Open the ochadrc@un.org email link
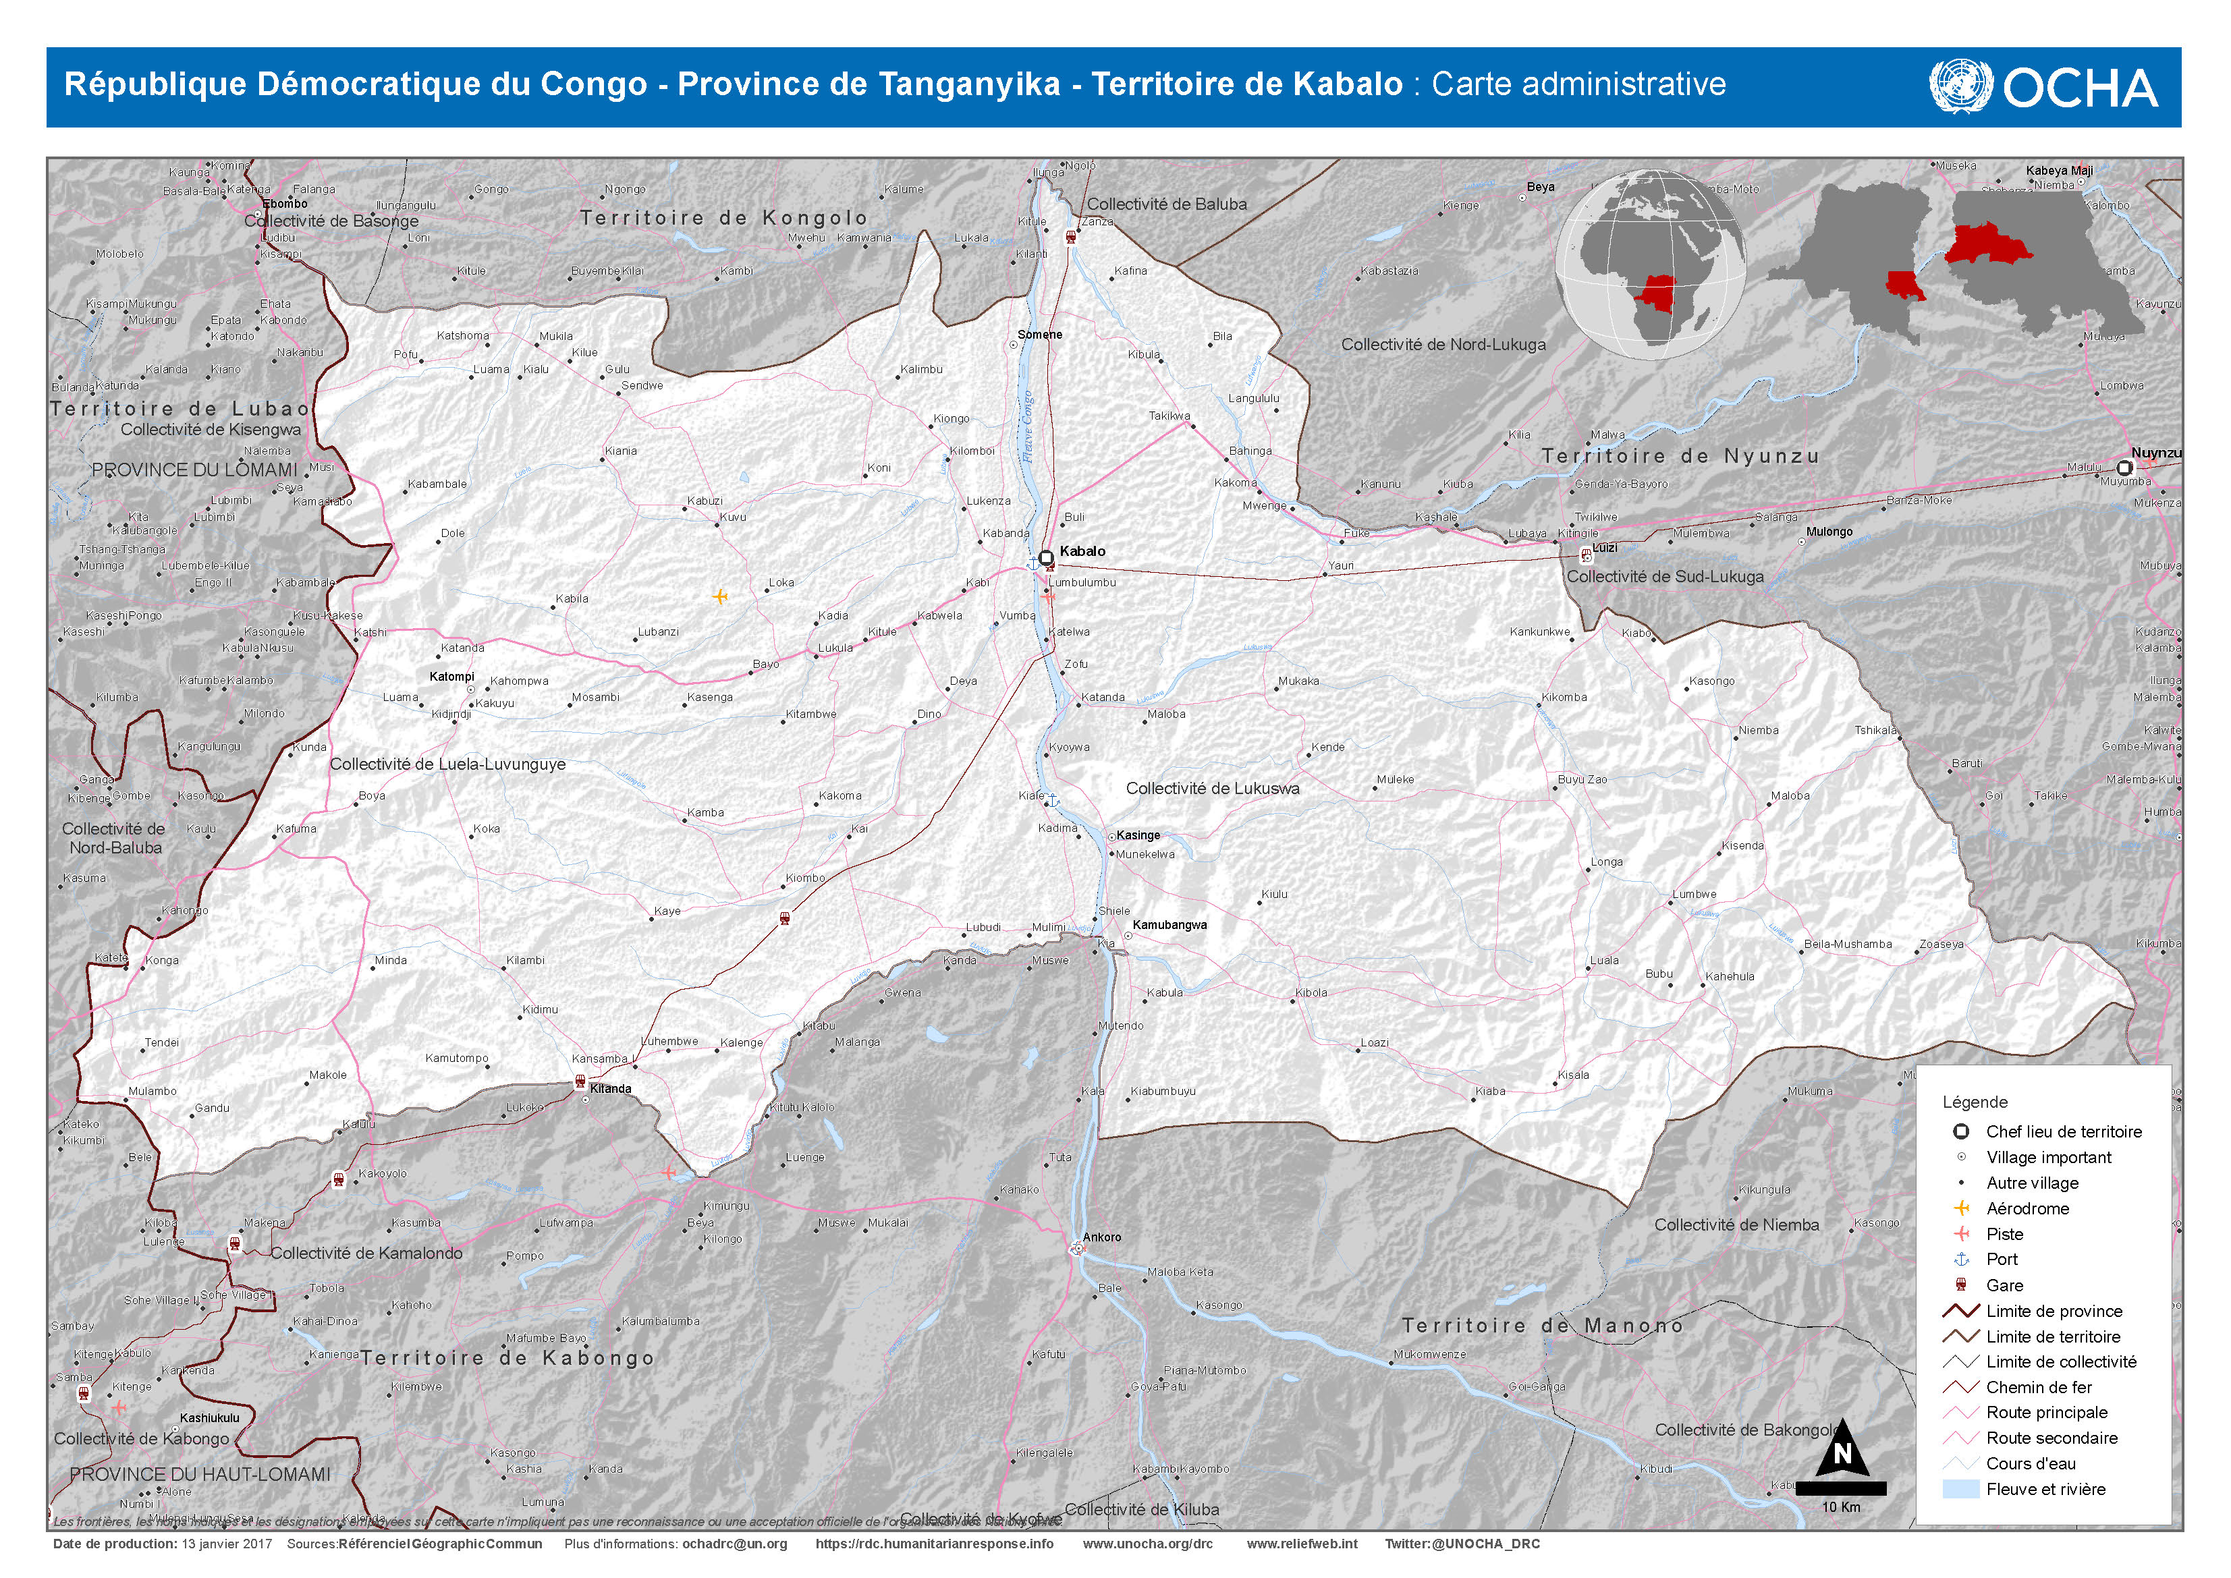 tap(735, 1543)
